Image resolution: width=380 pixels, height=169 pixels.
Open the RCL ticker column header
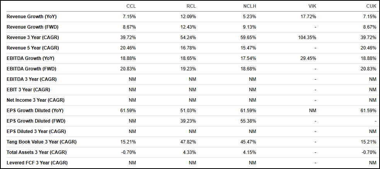point(191,6)
